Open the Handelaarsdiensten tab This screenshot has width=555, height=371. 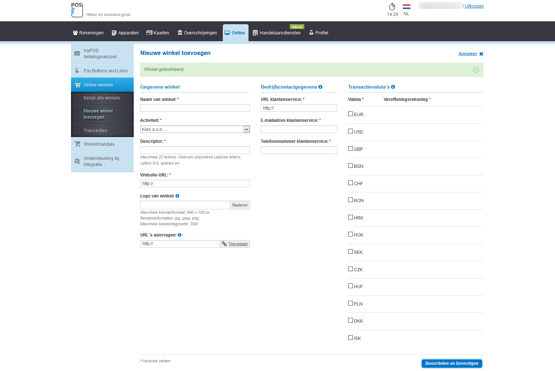[x=277, y=33]
